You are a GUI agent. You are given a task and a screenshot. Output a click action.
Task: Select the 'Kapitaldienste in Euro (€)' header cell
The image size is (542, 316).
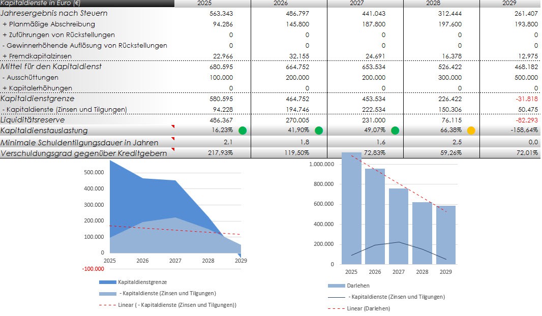point(41,3)
